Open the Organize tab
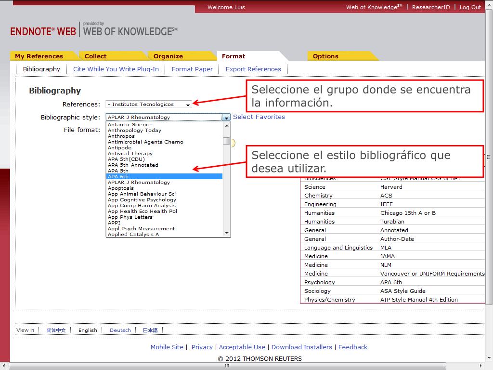 point(168,56)
